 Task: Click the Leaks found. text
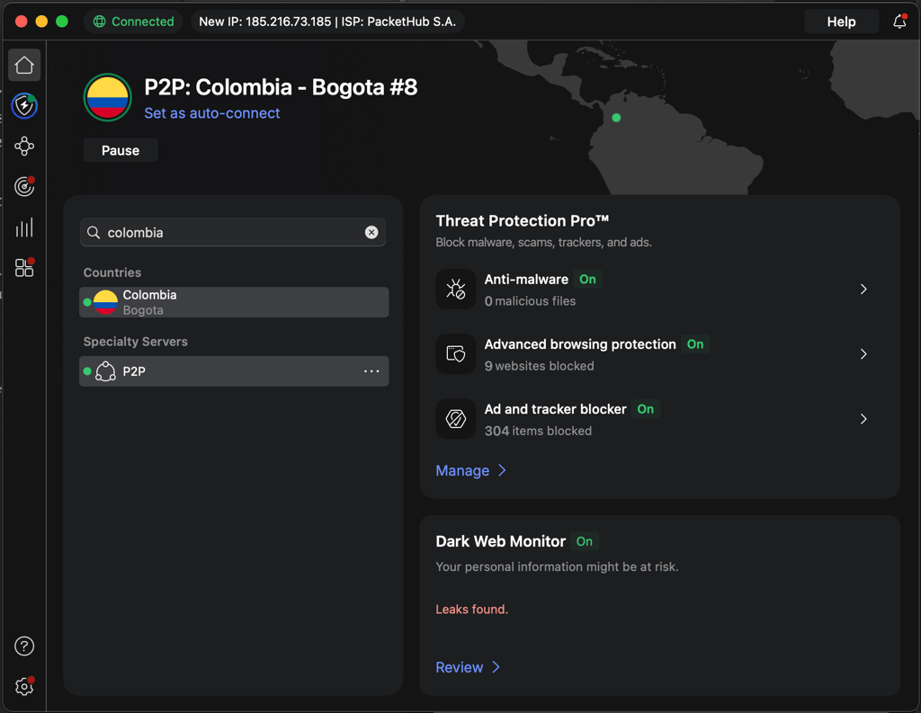pyautogui.click(x=471, y=609)
